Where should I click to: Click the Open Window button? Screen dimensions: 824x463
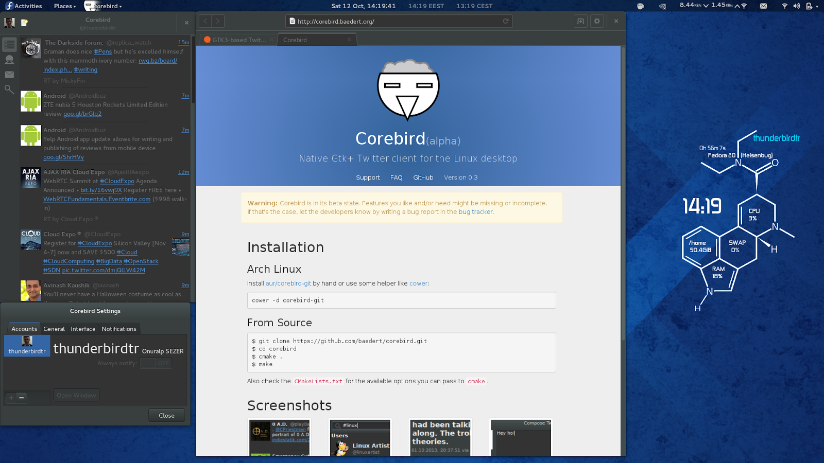coord(76,396)
